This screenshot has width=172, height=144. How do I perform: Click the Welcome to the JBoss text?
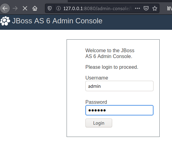(x=110, y=50)
